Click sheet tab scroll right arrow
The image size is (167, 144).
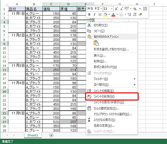tap(14, 135)
